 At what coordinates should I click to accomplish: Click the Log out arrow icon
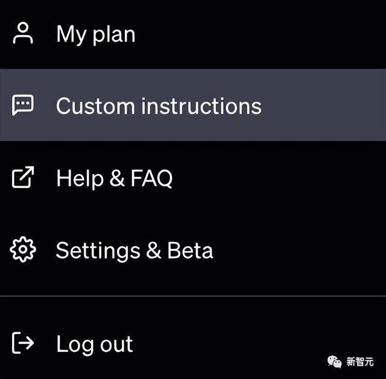23,343
